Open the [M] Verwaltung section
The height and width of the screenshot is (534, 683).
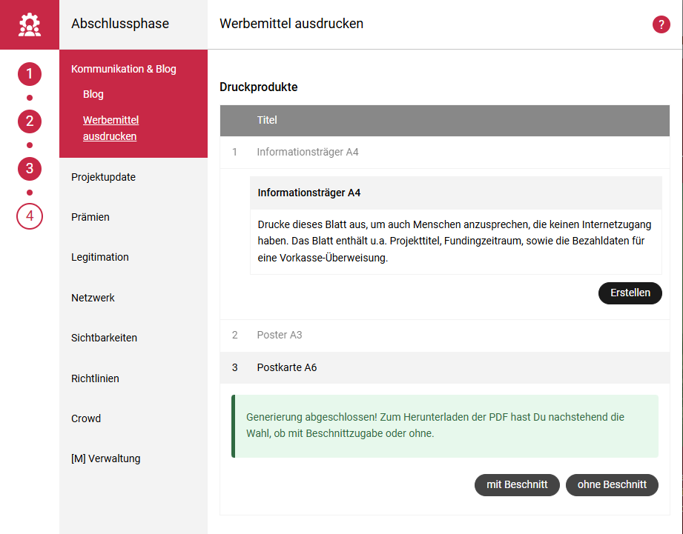(x=105, y=458)
